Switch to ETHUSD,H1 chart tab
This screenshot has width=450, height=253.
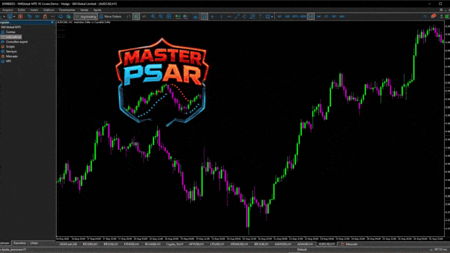click(x=131, y=244)
